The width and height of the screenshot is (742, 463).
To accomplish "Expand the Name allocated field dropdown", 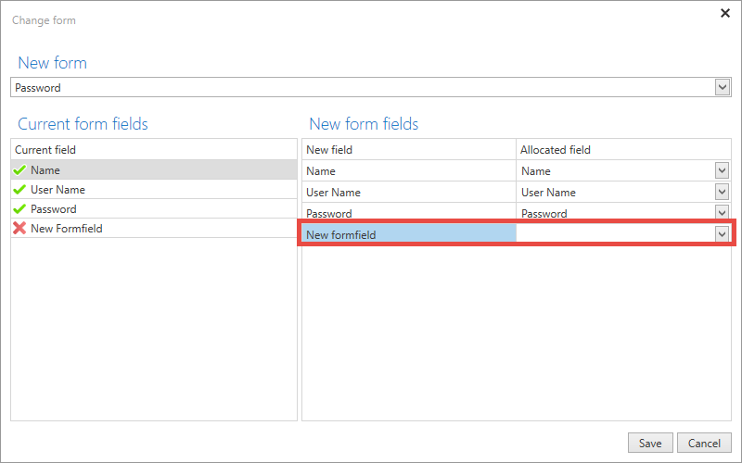I will click(x=722, y=170).
